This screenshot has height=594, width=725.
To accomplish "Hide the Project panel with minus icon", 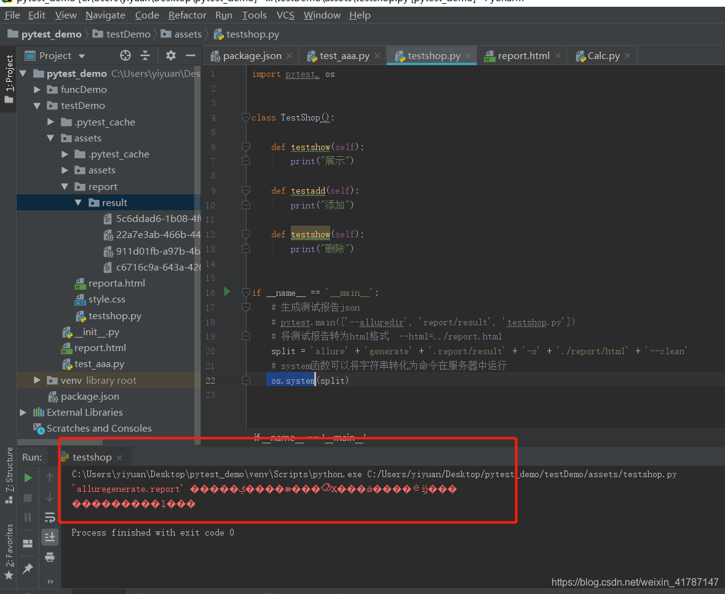I will click(x=191, y=56).
